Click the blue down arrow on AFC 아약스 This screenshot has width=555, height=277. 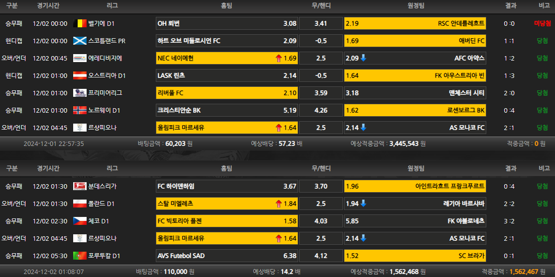tap(363, 58)
